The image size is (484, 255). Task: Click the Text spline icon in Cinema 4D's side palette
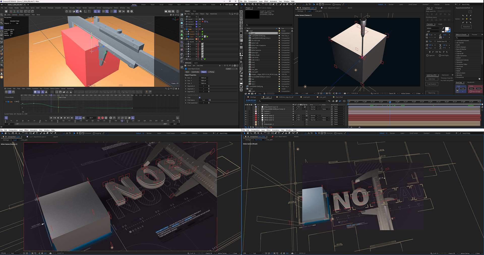[182, 26]
